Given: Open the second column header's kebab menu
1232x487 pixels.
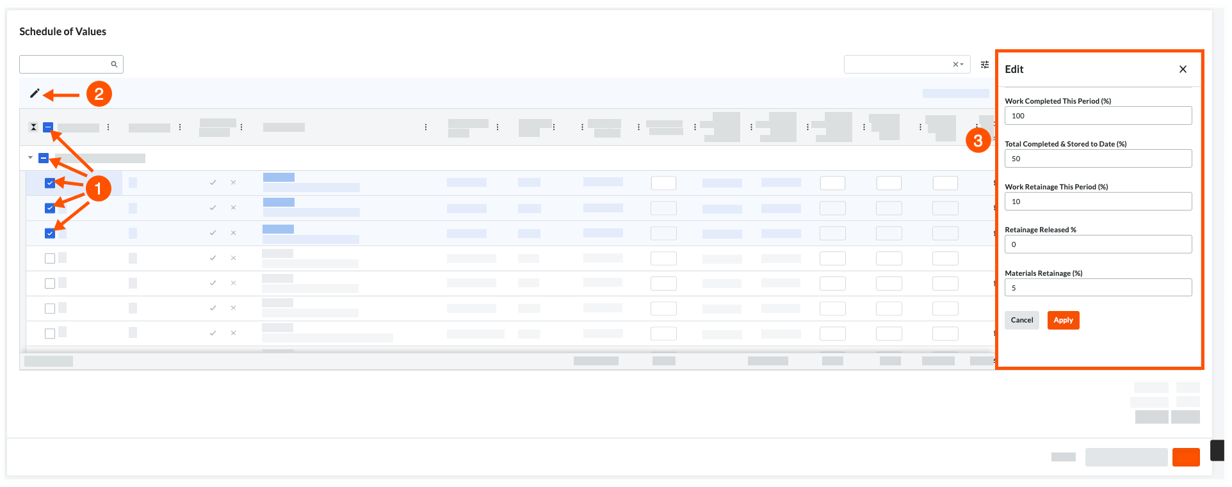Looking at the screenshot, I should click(180, 127).
